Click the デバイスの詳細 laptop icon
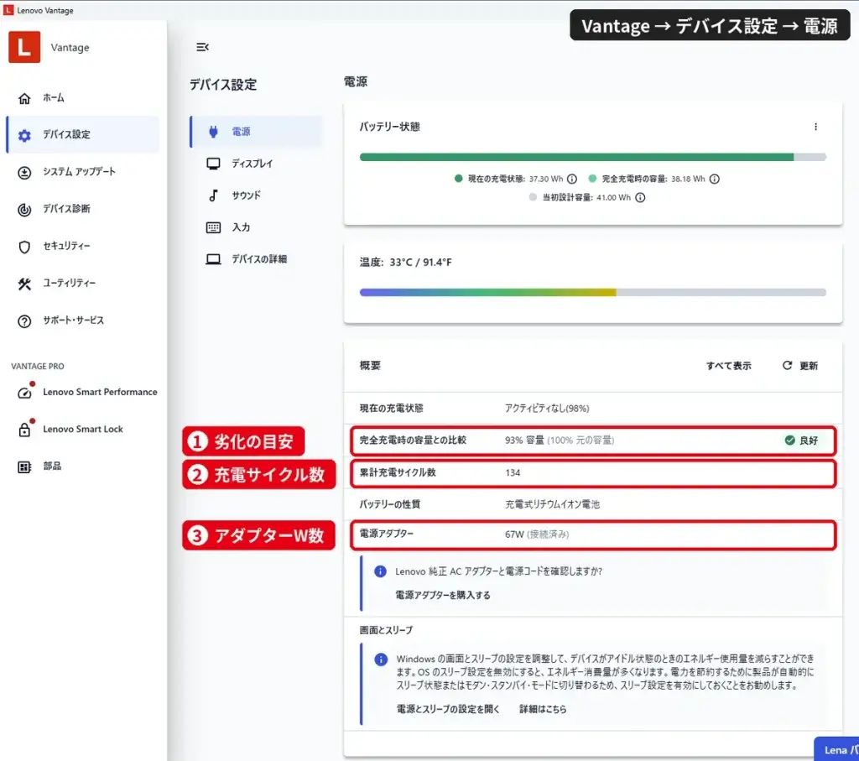Image resolution: width=859 pixels, height=761 pixels. coord(213,259)
